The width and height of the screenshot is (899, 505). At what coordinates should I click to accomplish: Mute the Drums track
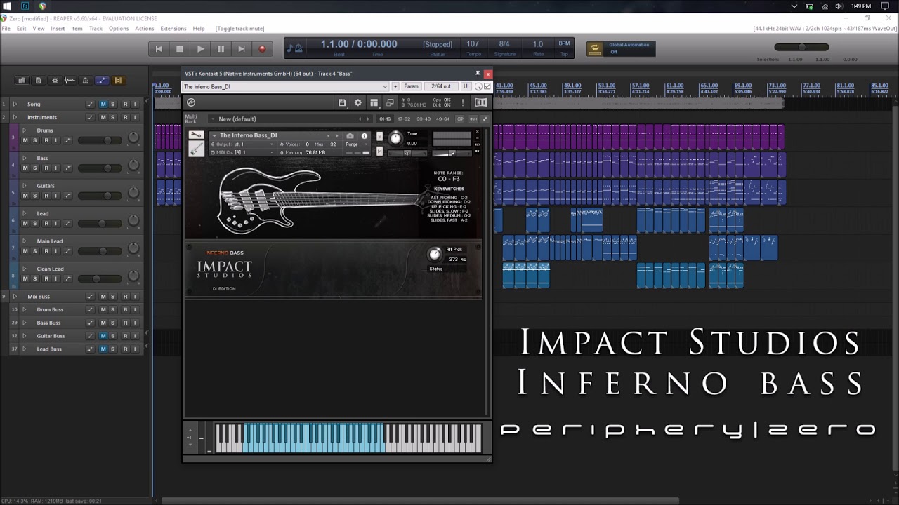click(x=25, y=140)
